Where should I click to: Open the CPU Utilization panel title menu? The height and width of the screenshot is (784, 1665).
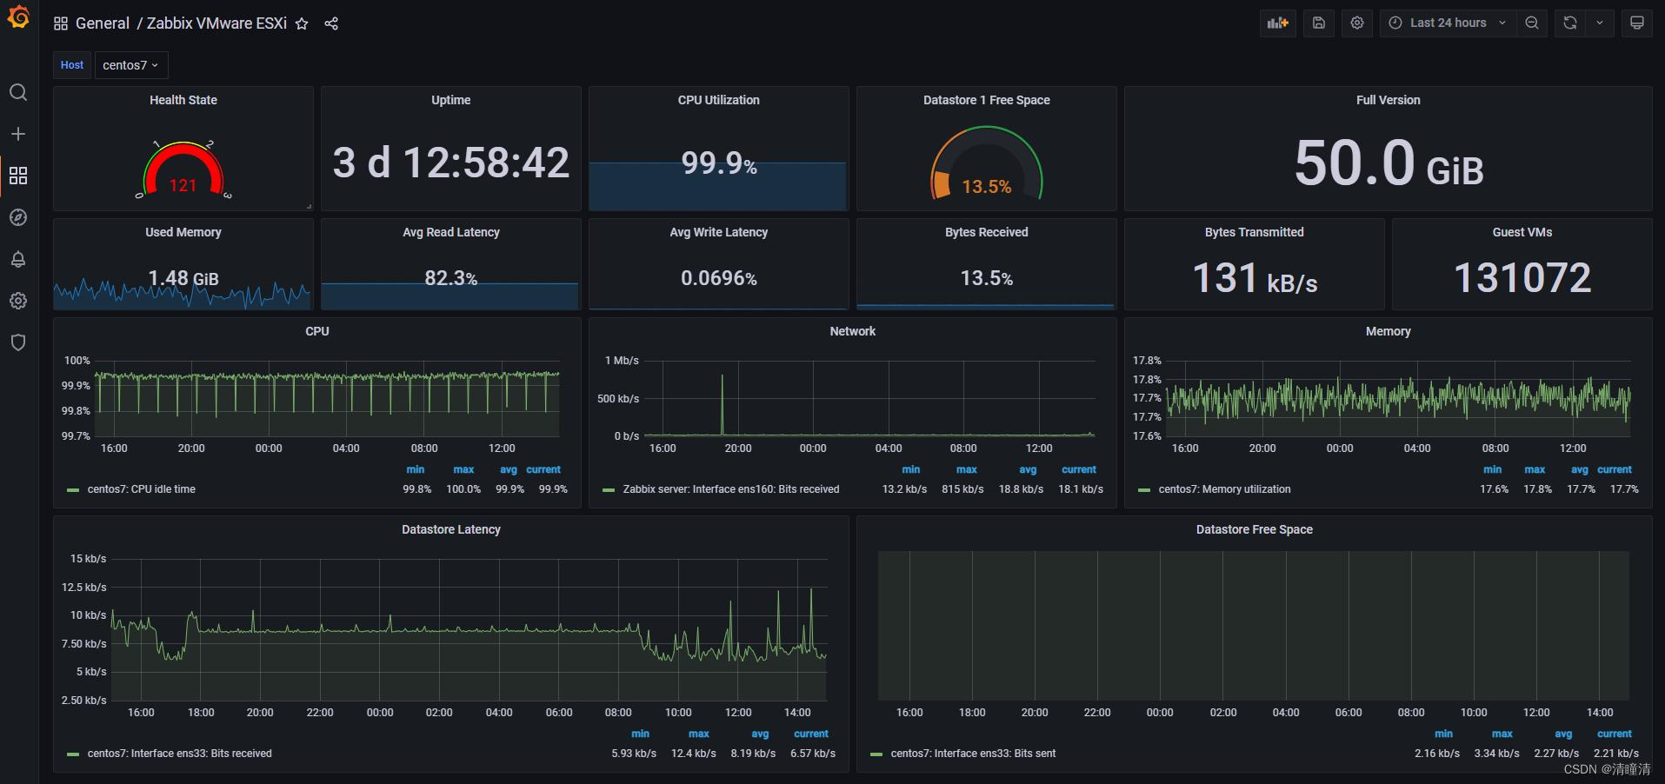(x=719, y=100)
